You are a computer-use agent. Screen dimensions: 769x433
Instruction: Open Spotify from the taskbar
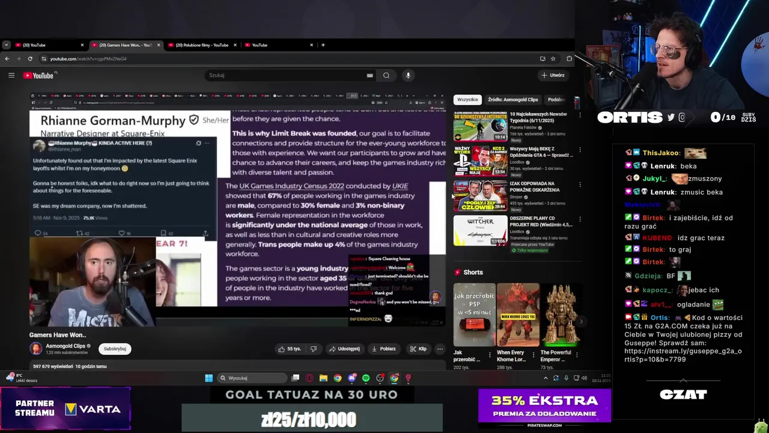[x=366, y=378]
